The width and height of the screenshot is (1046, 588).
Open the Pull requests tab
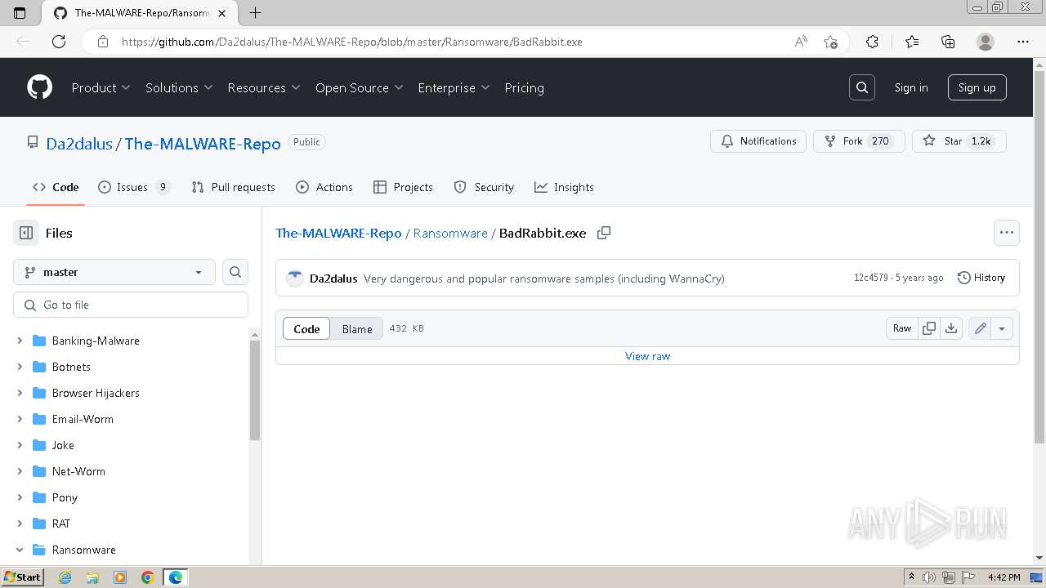click(x=233, y=187)
